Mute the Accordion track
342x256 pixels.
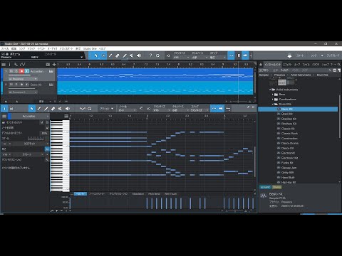[11, 71]
